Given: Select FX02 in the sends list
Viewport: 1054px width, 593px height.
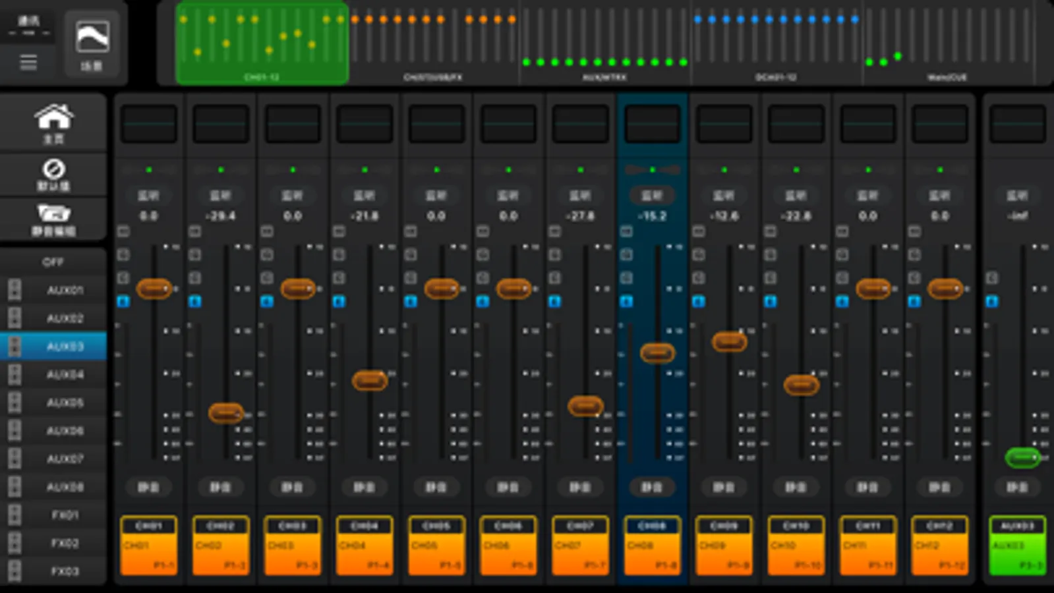Looking at the screenshot, I should point(53,543).
